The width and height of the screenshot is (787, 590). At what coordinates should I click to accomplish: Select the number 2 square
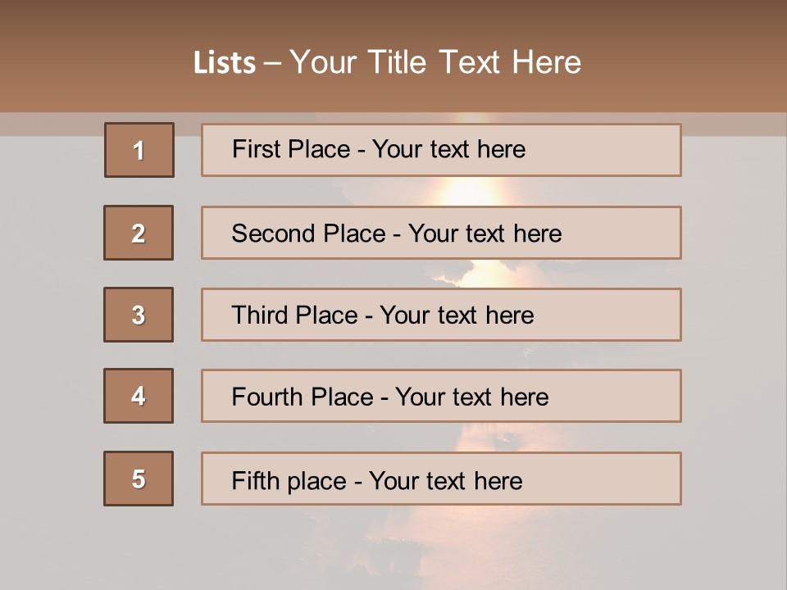pos(139,233)
